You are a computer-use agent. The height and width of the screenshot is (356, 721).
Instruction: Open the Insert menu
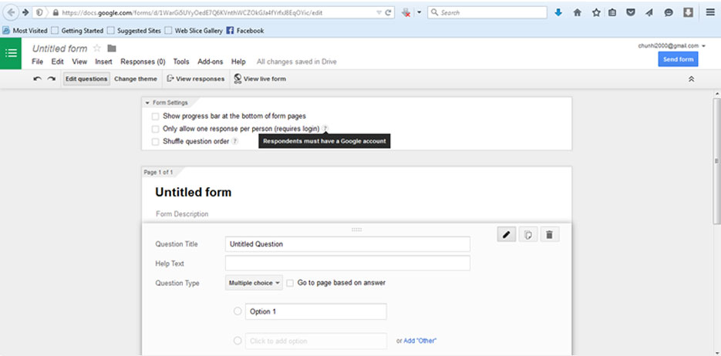click(x=103, y=62)
